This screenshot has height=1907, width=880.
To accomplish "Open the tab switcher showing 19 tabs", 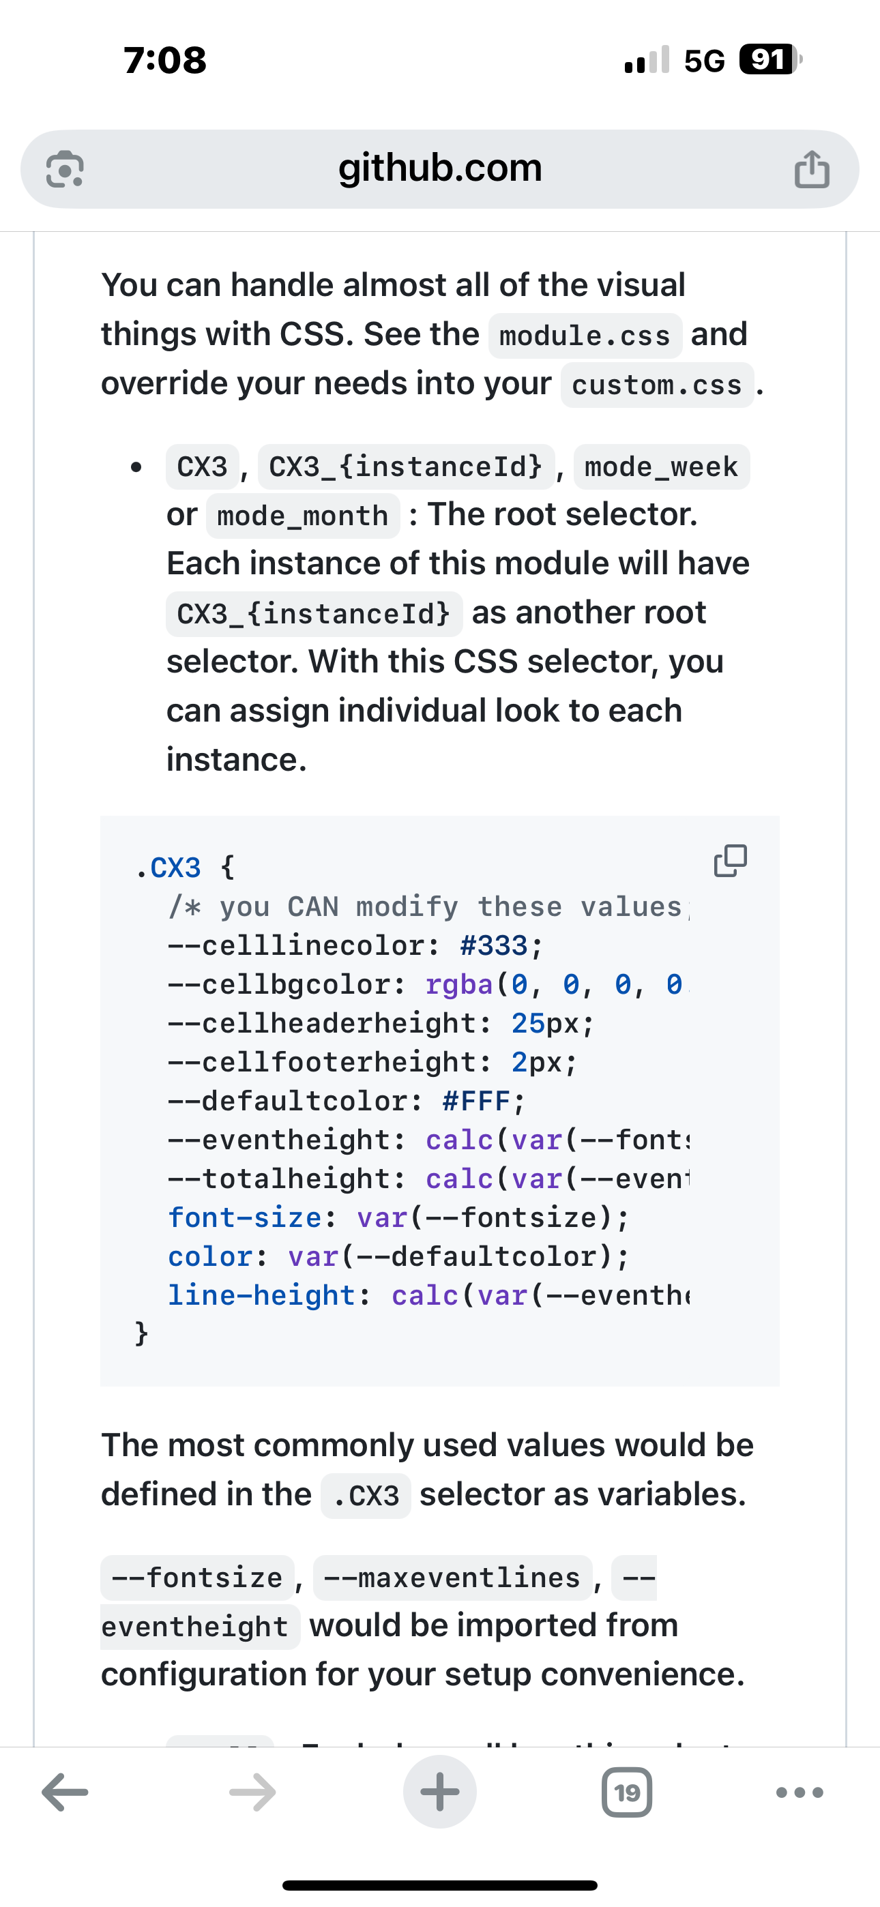I will tap(627, 1792).
